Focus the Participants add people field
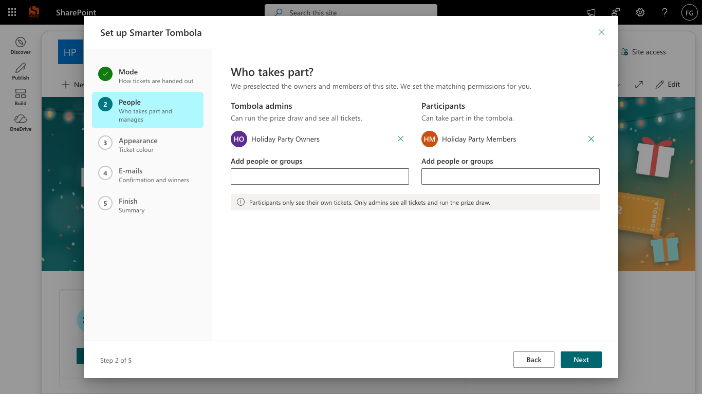702x394 pixels. [x=510, y=176]
